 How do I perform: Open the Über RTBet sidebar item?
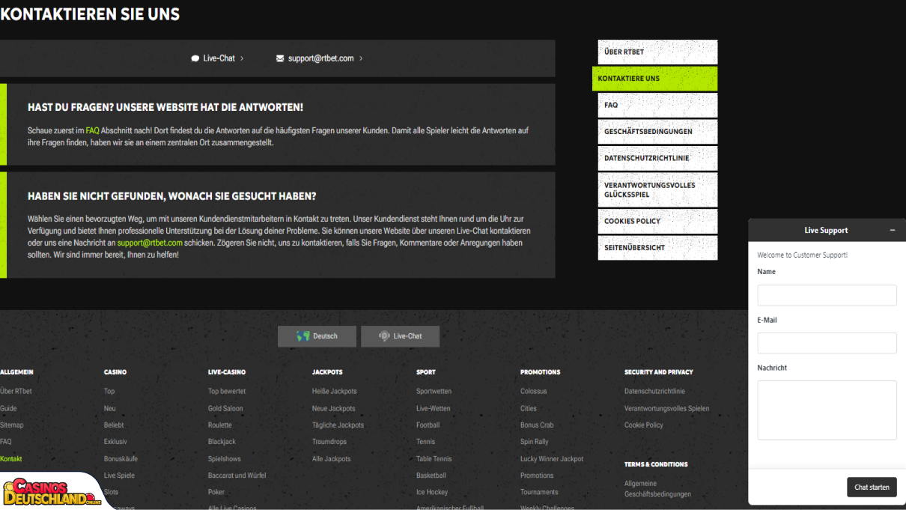coord(657,52)
